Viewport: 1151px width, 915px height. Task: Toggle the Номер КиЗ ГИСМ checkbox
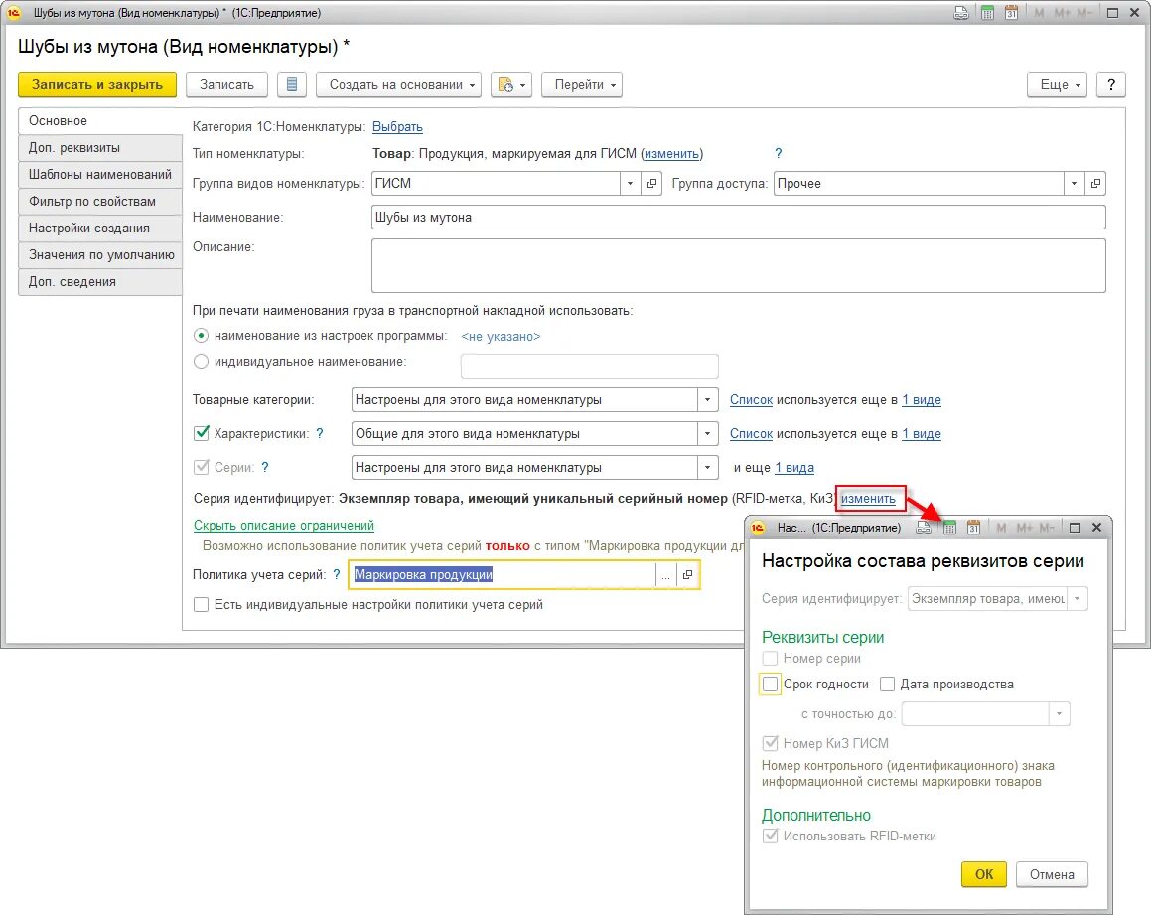(770, 743)
